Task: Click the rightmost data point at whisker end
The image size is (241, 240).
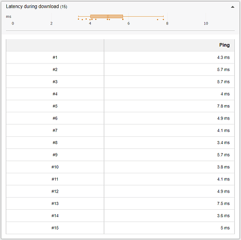Action: 163,19
